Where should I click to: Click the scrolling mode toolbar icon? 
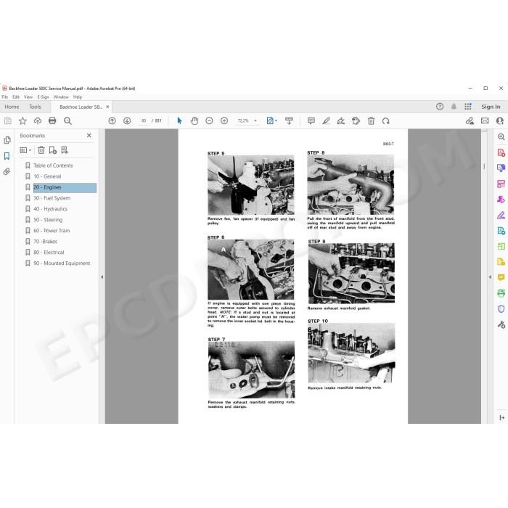tap(289, 121)
